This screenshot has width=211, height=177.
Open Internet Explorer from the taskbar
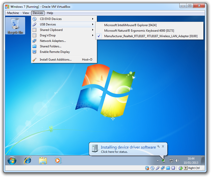tap(27, 160)
